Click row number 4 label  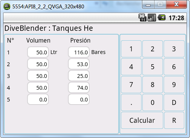coord(8,88)
